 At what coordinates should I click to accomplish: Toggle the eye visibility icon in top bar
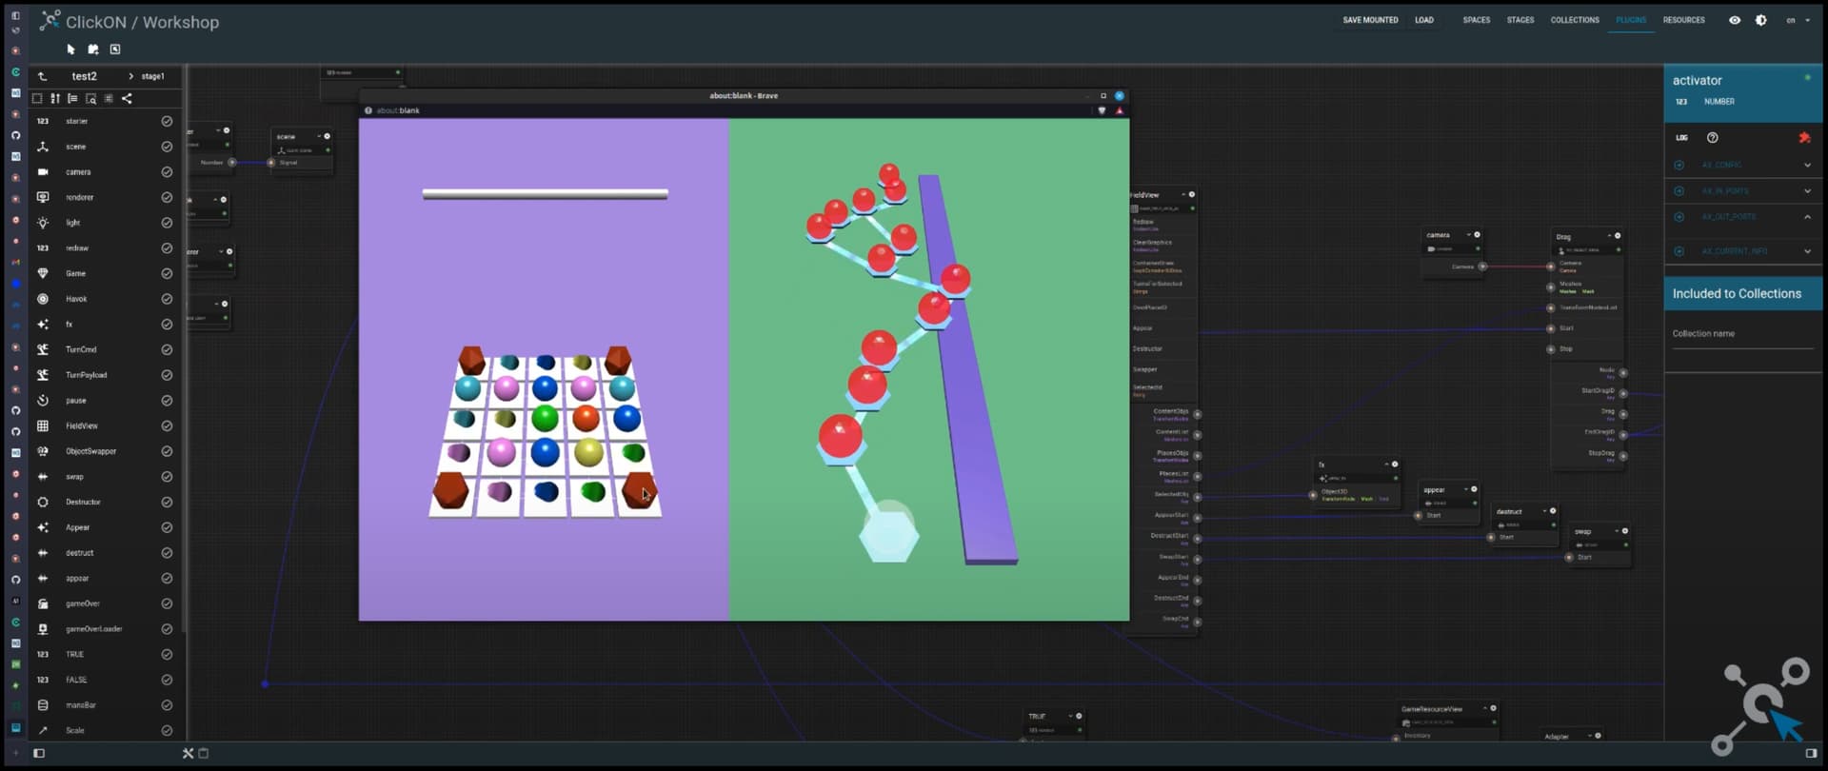1735,20
